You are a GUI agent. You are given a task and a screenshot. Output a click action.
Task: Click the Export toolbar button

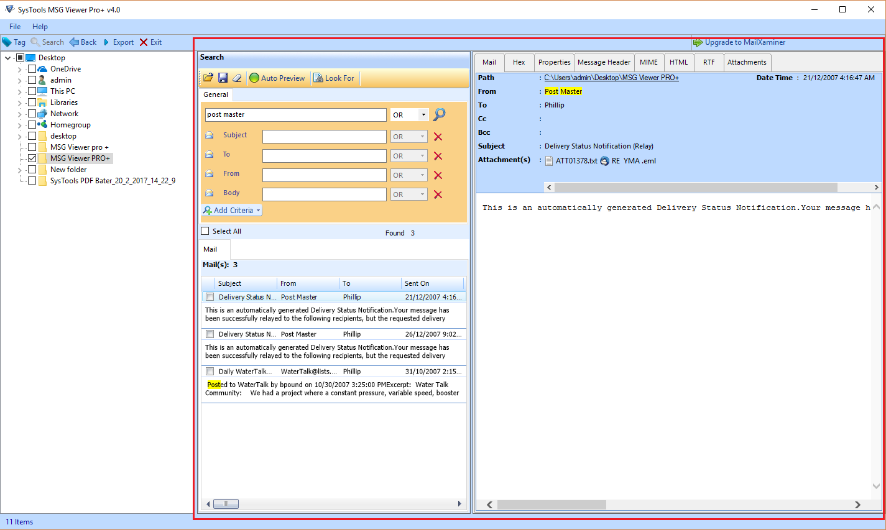[118, 42]
